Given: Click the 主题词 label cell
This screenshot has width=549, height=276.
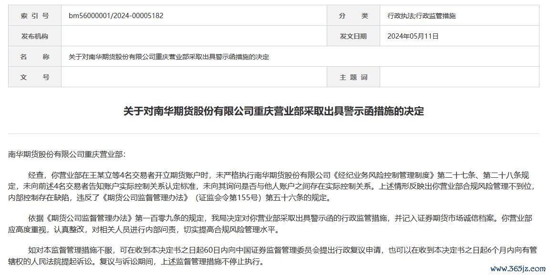Looking at the screenshot, I should [353, 77].
